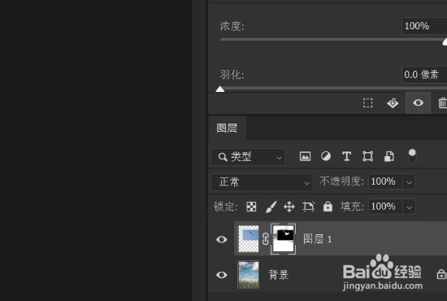Filter layers by smart object icon

pos(389,156)
